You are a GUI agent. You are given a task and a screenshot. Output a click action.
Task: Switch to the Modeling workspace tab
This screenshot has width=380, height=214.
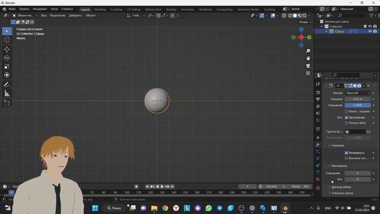(x=100, y=10)
